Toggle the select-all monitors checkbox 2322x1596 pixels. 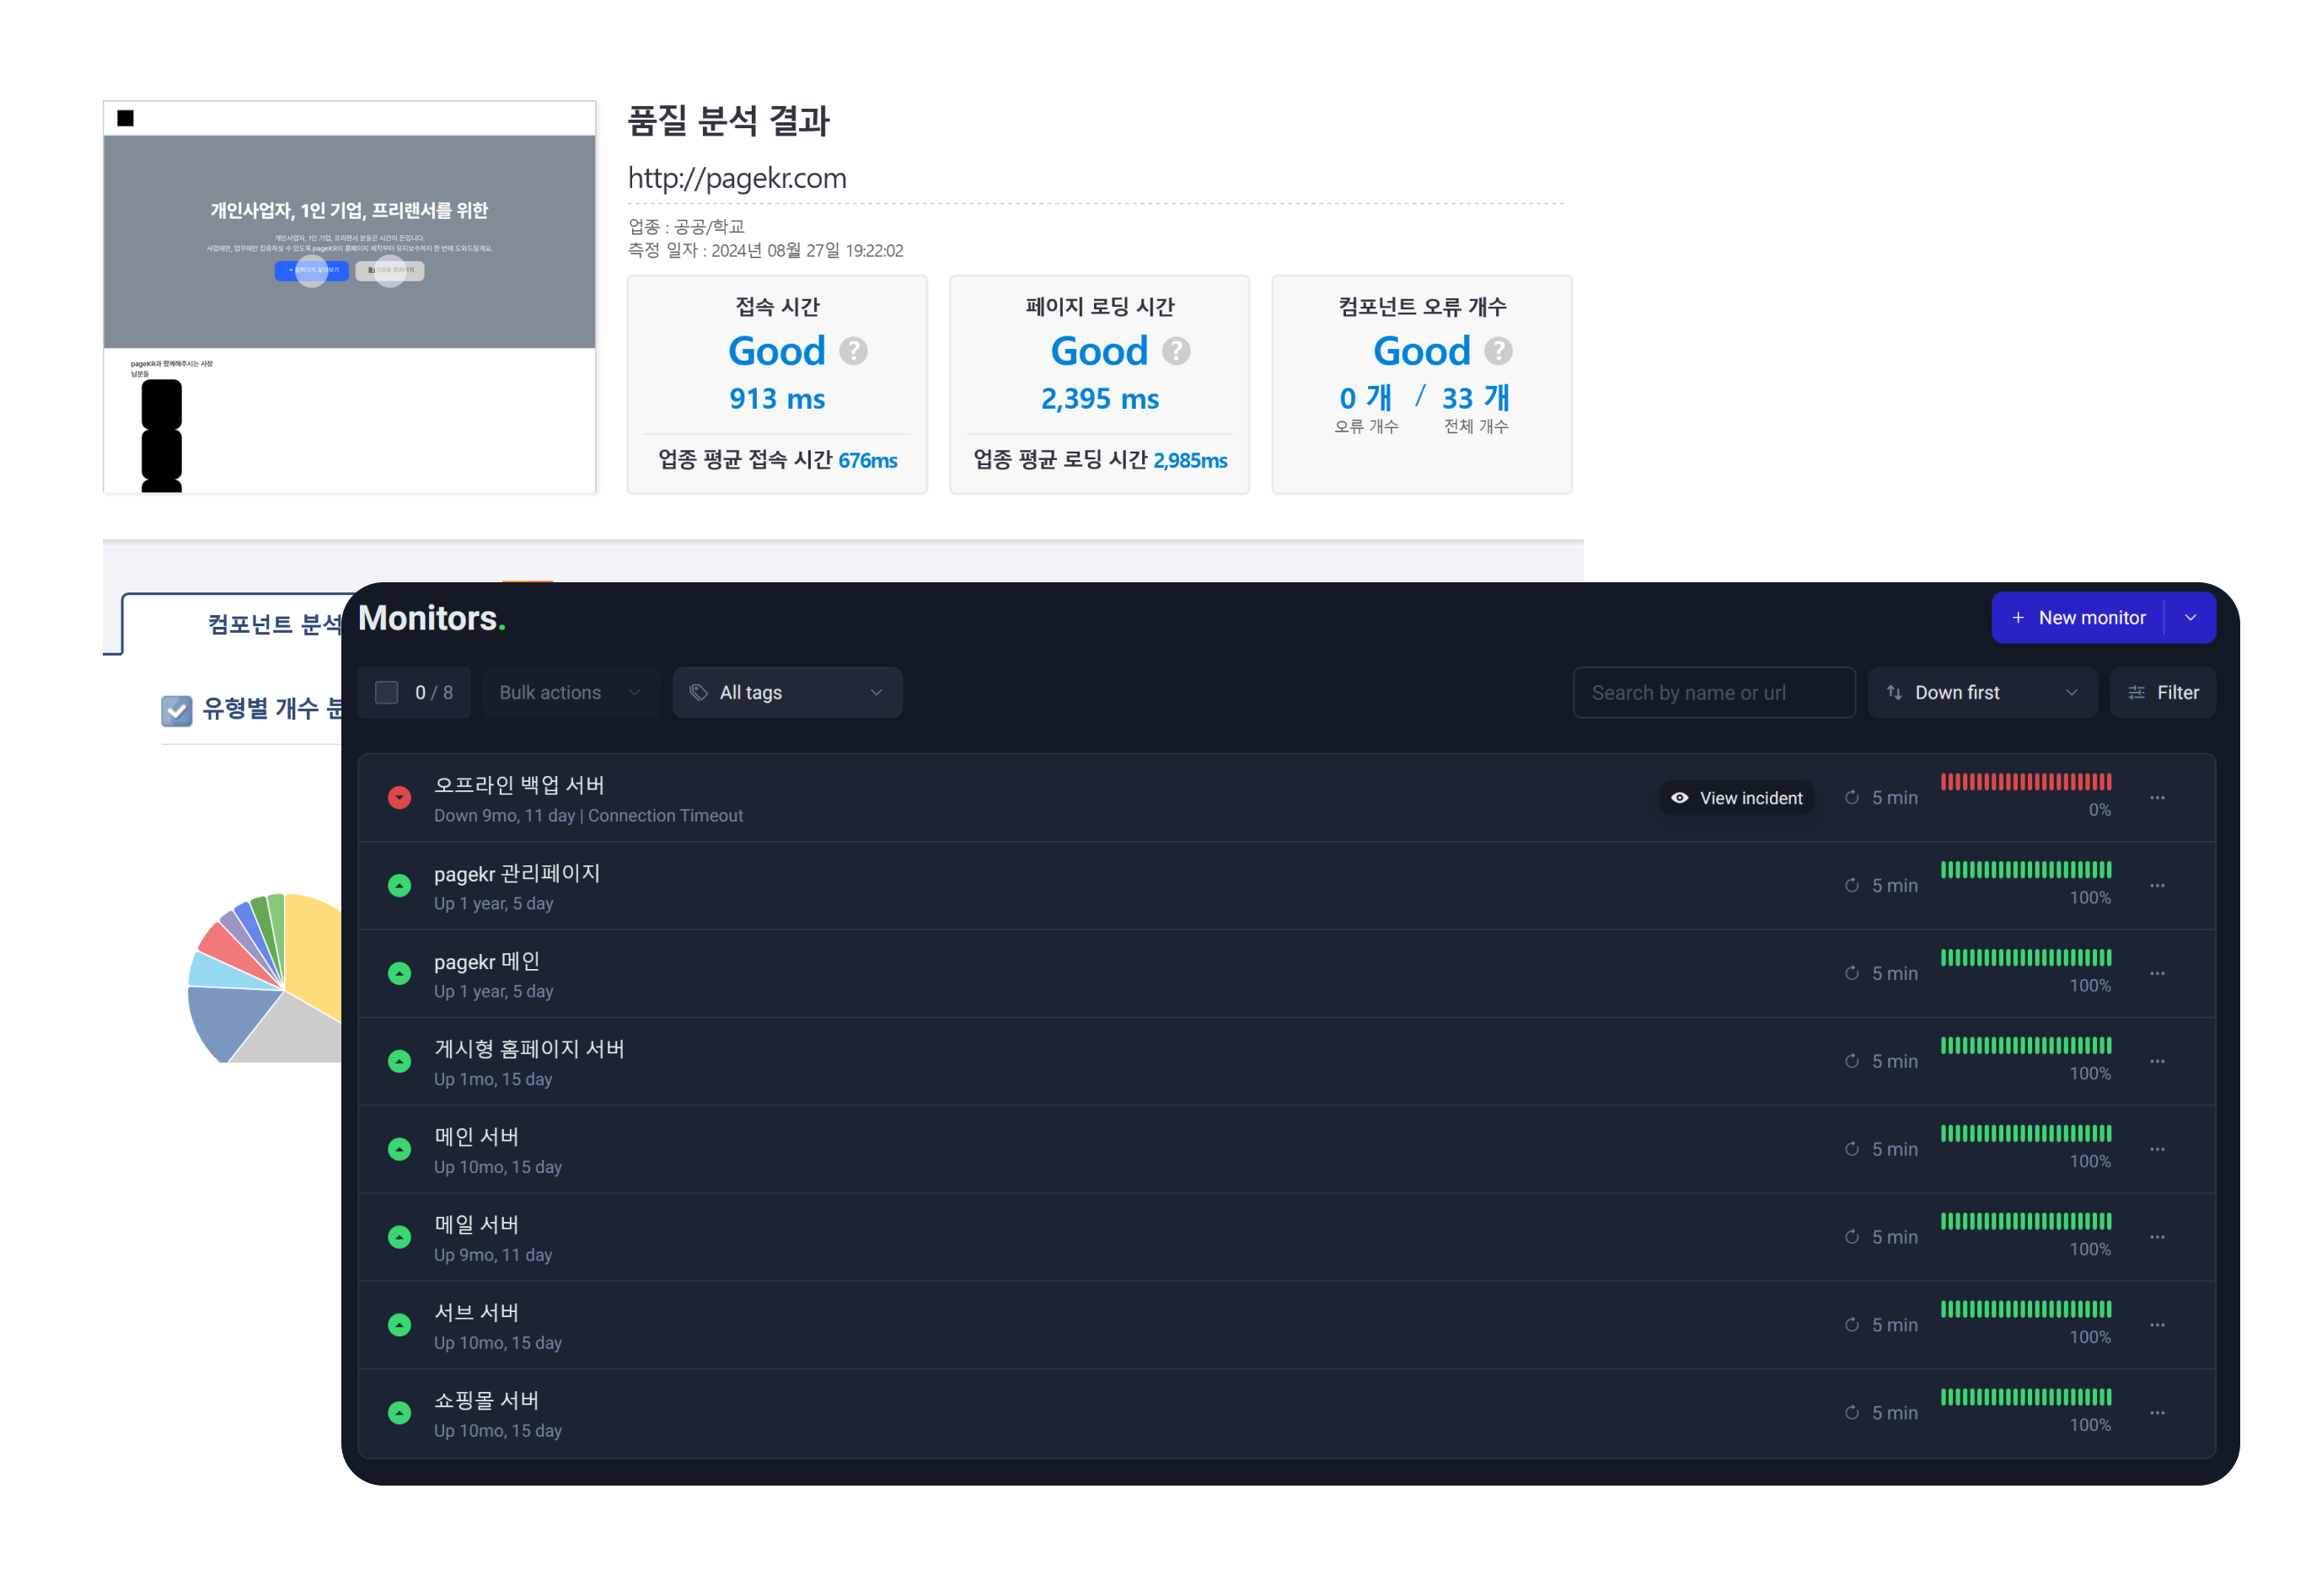(x=387, y=692)
